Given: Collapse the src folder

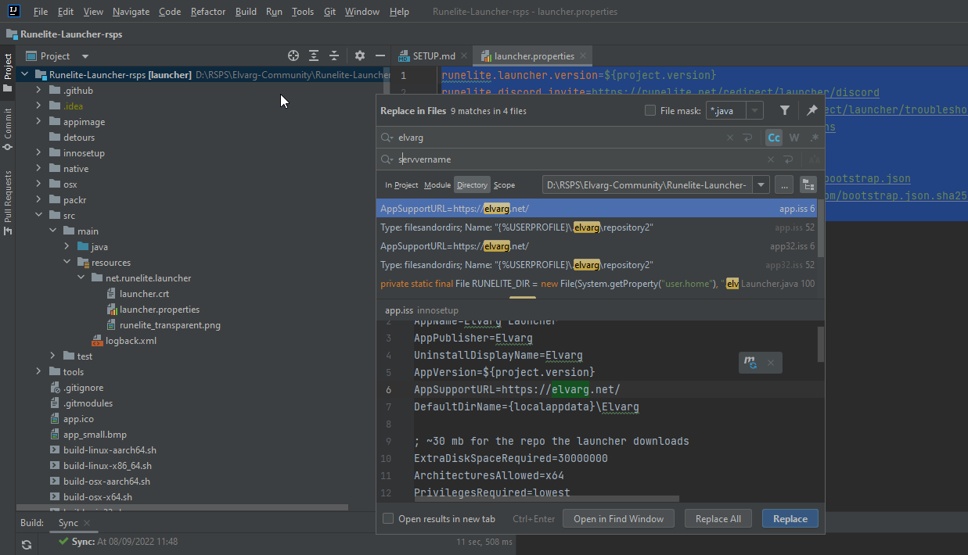Looking at the screenshot, I should pos(38,216).
